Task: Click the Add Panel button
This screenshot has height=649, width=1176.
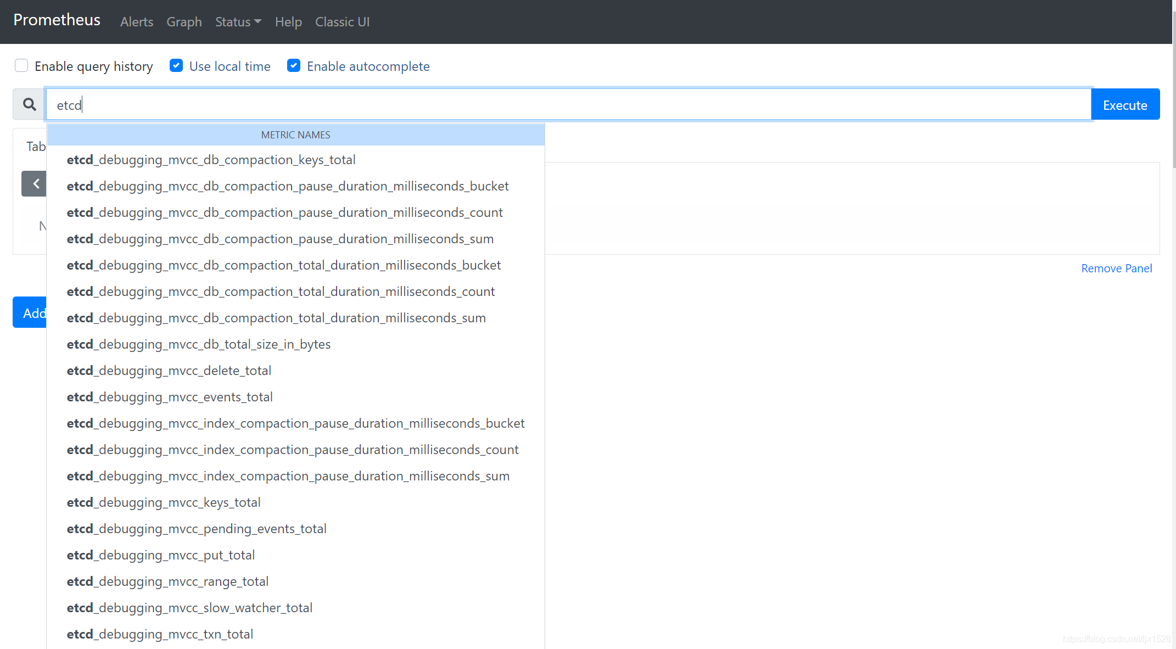Action: [30, 312]
